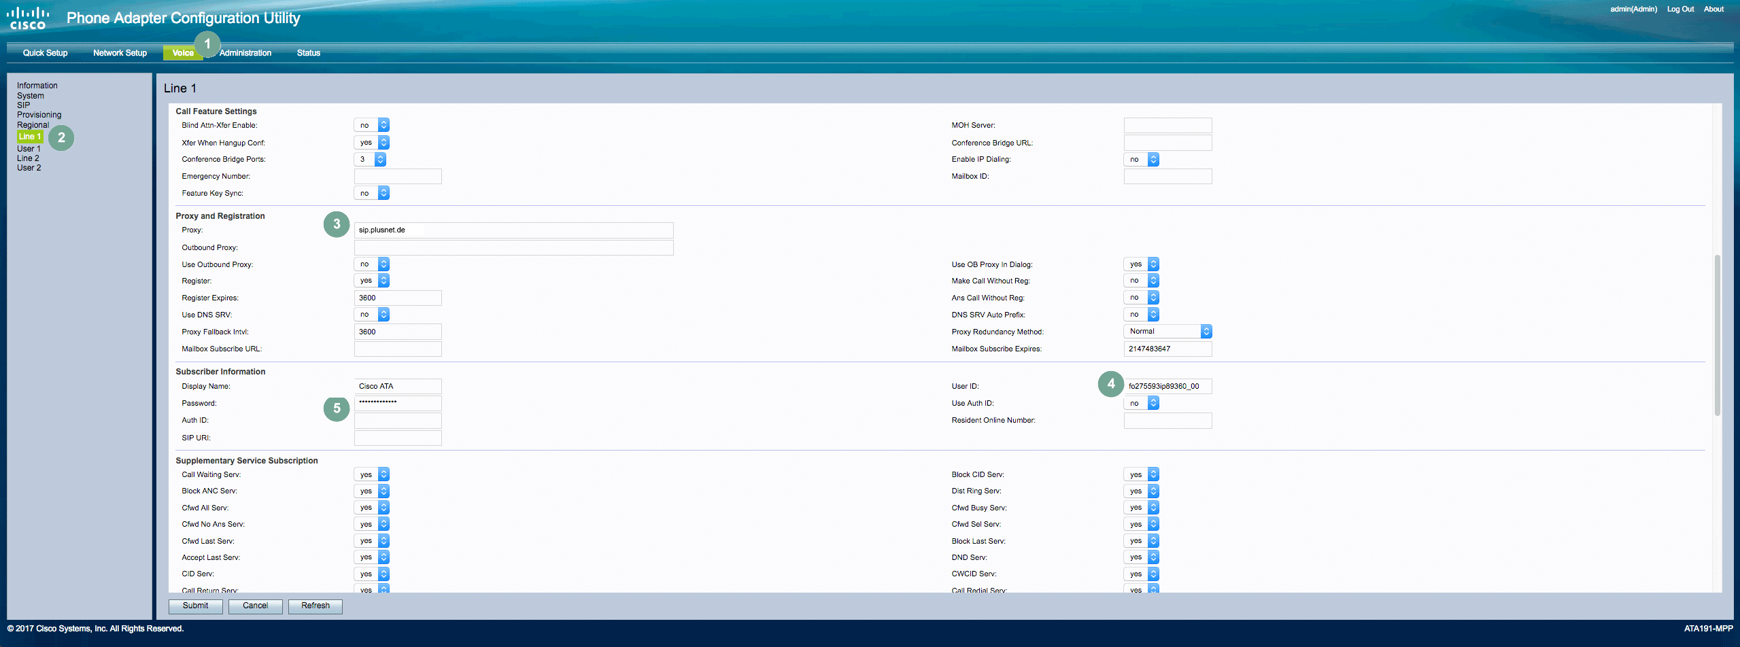Open Cfwd No Ans Serv dropdown
Viewport: 1740px width, 647px height.
click(372, 524)
